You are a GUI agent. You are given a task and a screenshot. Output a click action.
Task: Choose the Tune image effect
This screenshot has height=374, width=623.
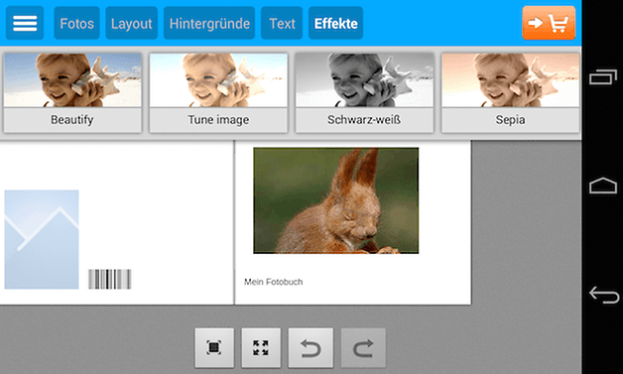tap(218, 93)
